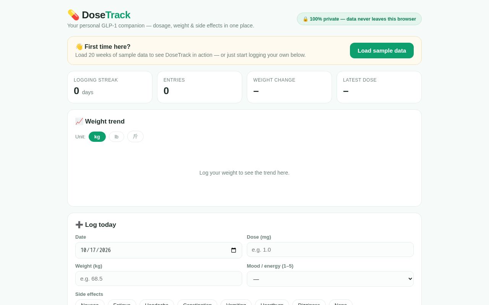Click the 'Unit:' label
The width and height of the screenshot is (489, 305).
80,136
